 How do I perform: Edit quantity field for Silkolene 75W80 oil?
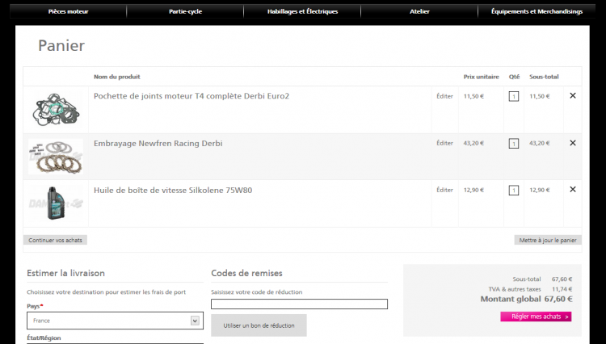pyautogui.click(x=514, y=191)
